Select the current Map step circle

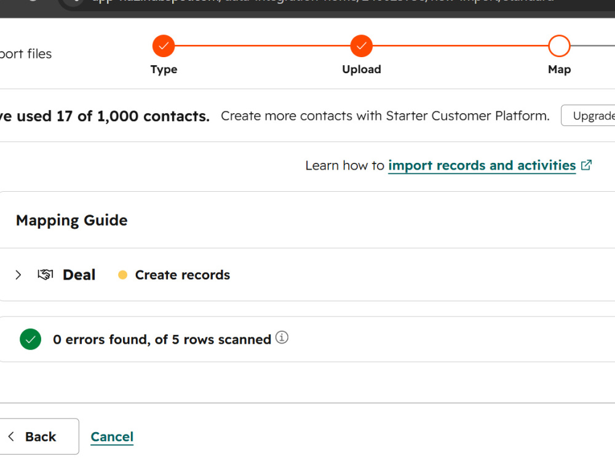pyautogui.click(x=559, y=46)
